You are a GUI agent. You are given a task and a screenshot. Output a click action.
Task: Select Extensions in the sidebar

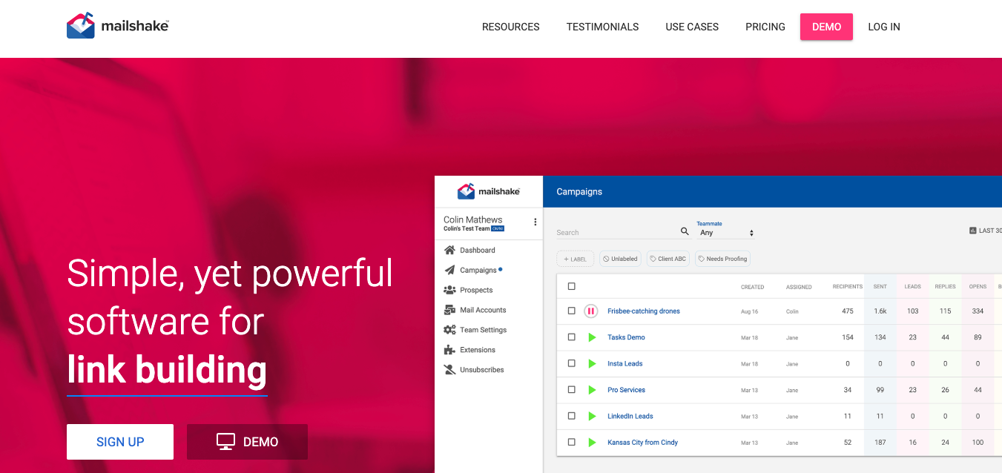point(478,350)
